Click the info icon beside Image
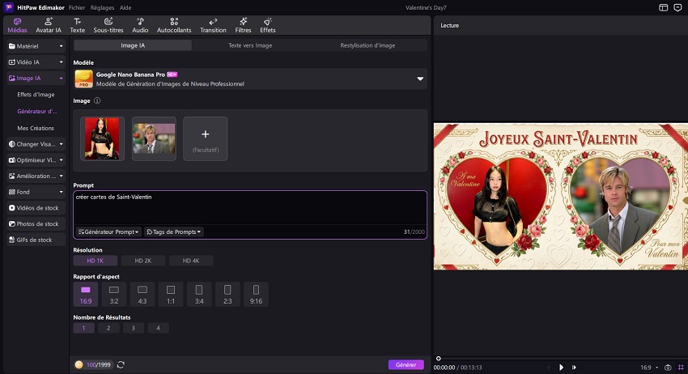Screen dimensions: 688x374 [x=97, y=101]
